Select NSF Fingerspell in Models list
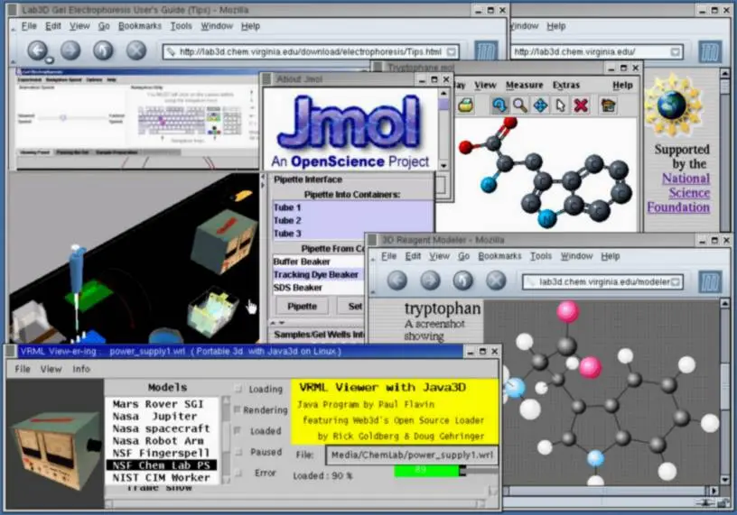Screen dimensions: 737x515 coord(161,453)
